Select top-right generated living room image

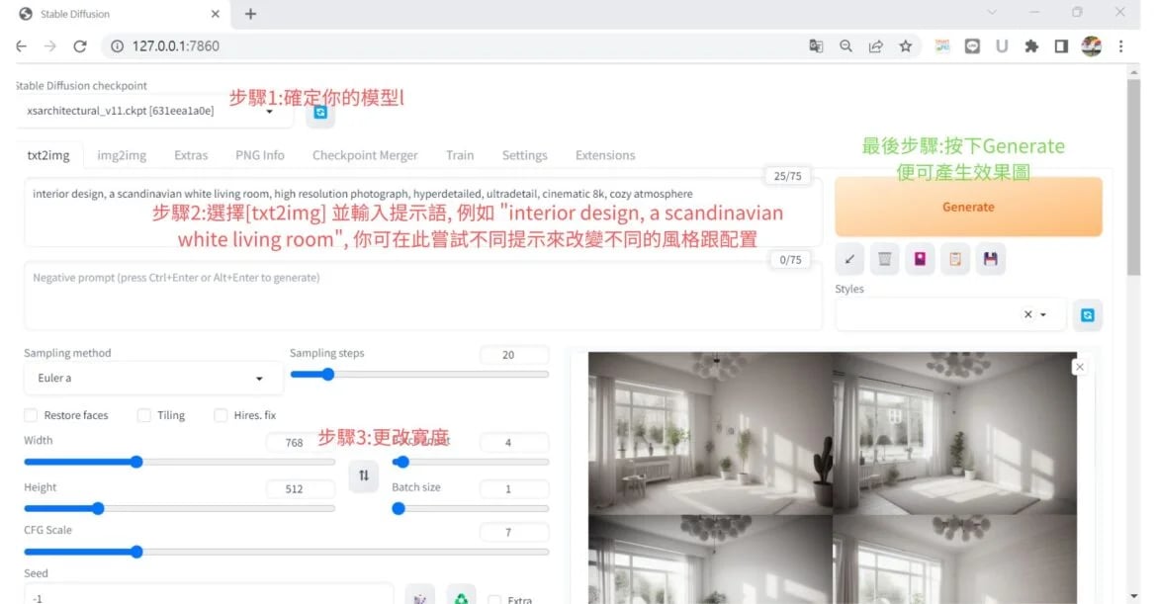tap(954, 433)
